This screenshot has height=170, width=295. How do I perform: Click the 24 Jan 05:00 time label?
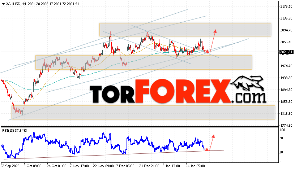(x=195, y=166)
